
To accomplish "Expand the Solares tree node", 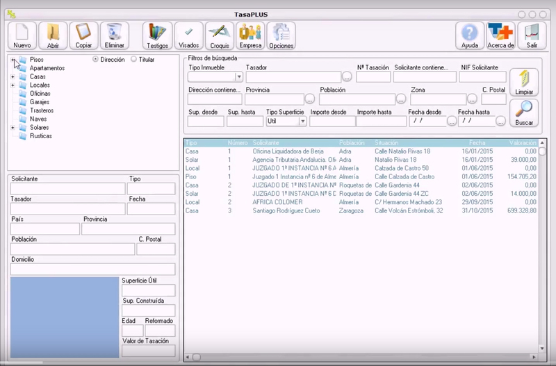I will [x=13, y=128].
